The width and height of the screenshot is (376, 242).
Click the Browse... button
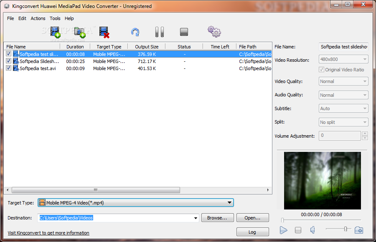coord(218,218)
